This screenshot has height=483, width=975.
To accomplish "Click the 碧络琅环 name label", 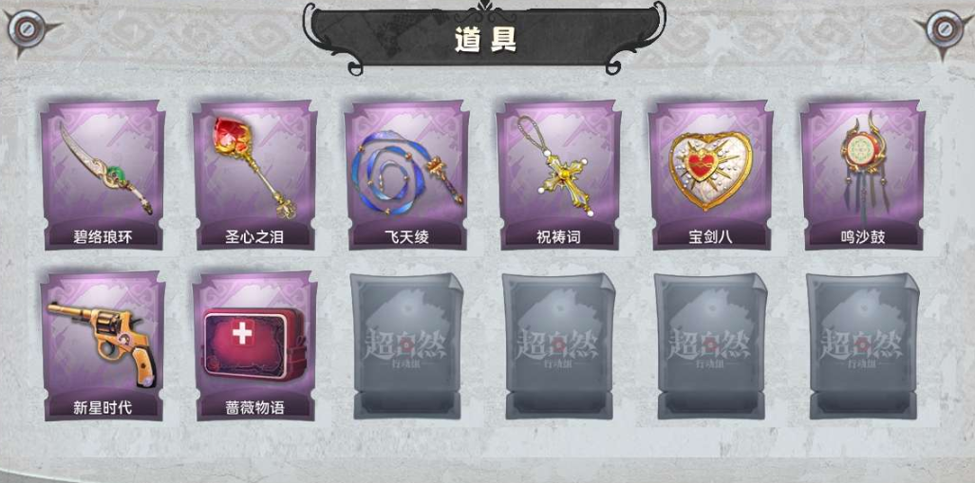I will point(103,237).
